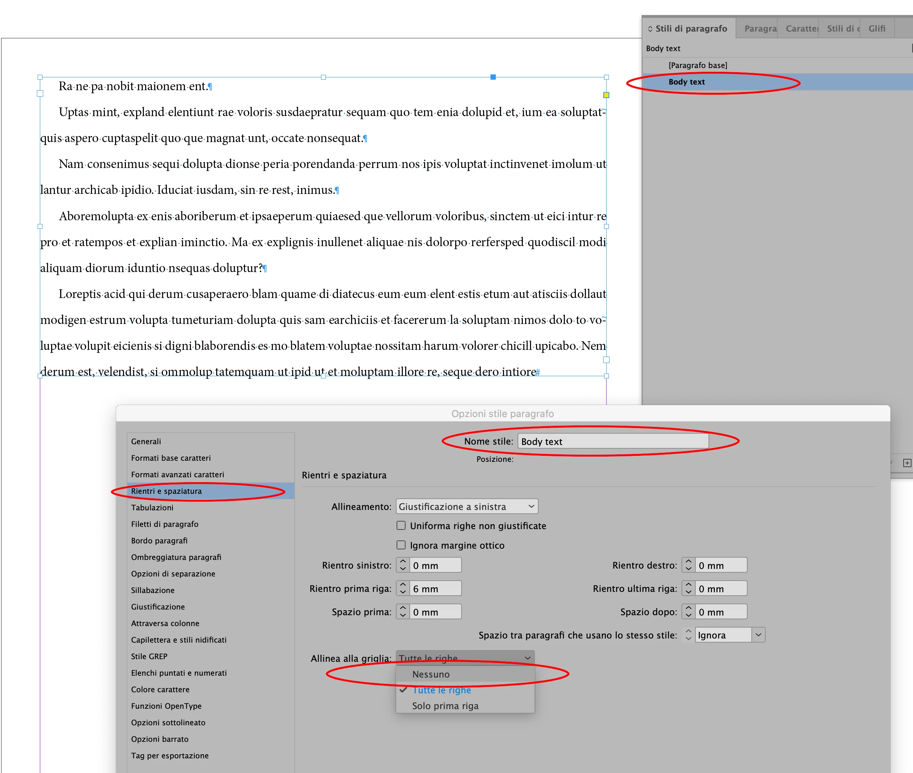Click the stepper arrows for Spazio dopo
The width and height of the screenshot is (913, 773).
coord(688,612)
